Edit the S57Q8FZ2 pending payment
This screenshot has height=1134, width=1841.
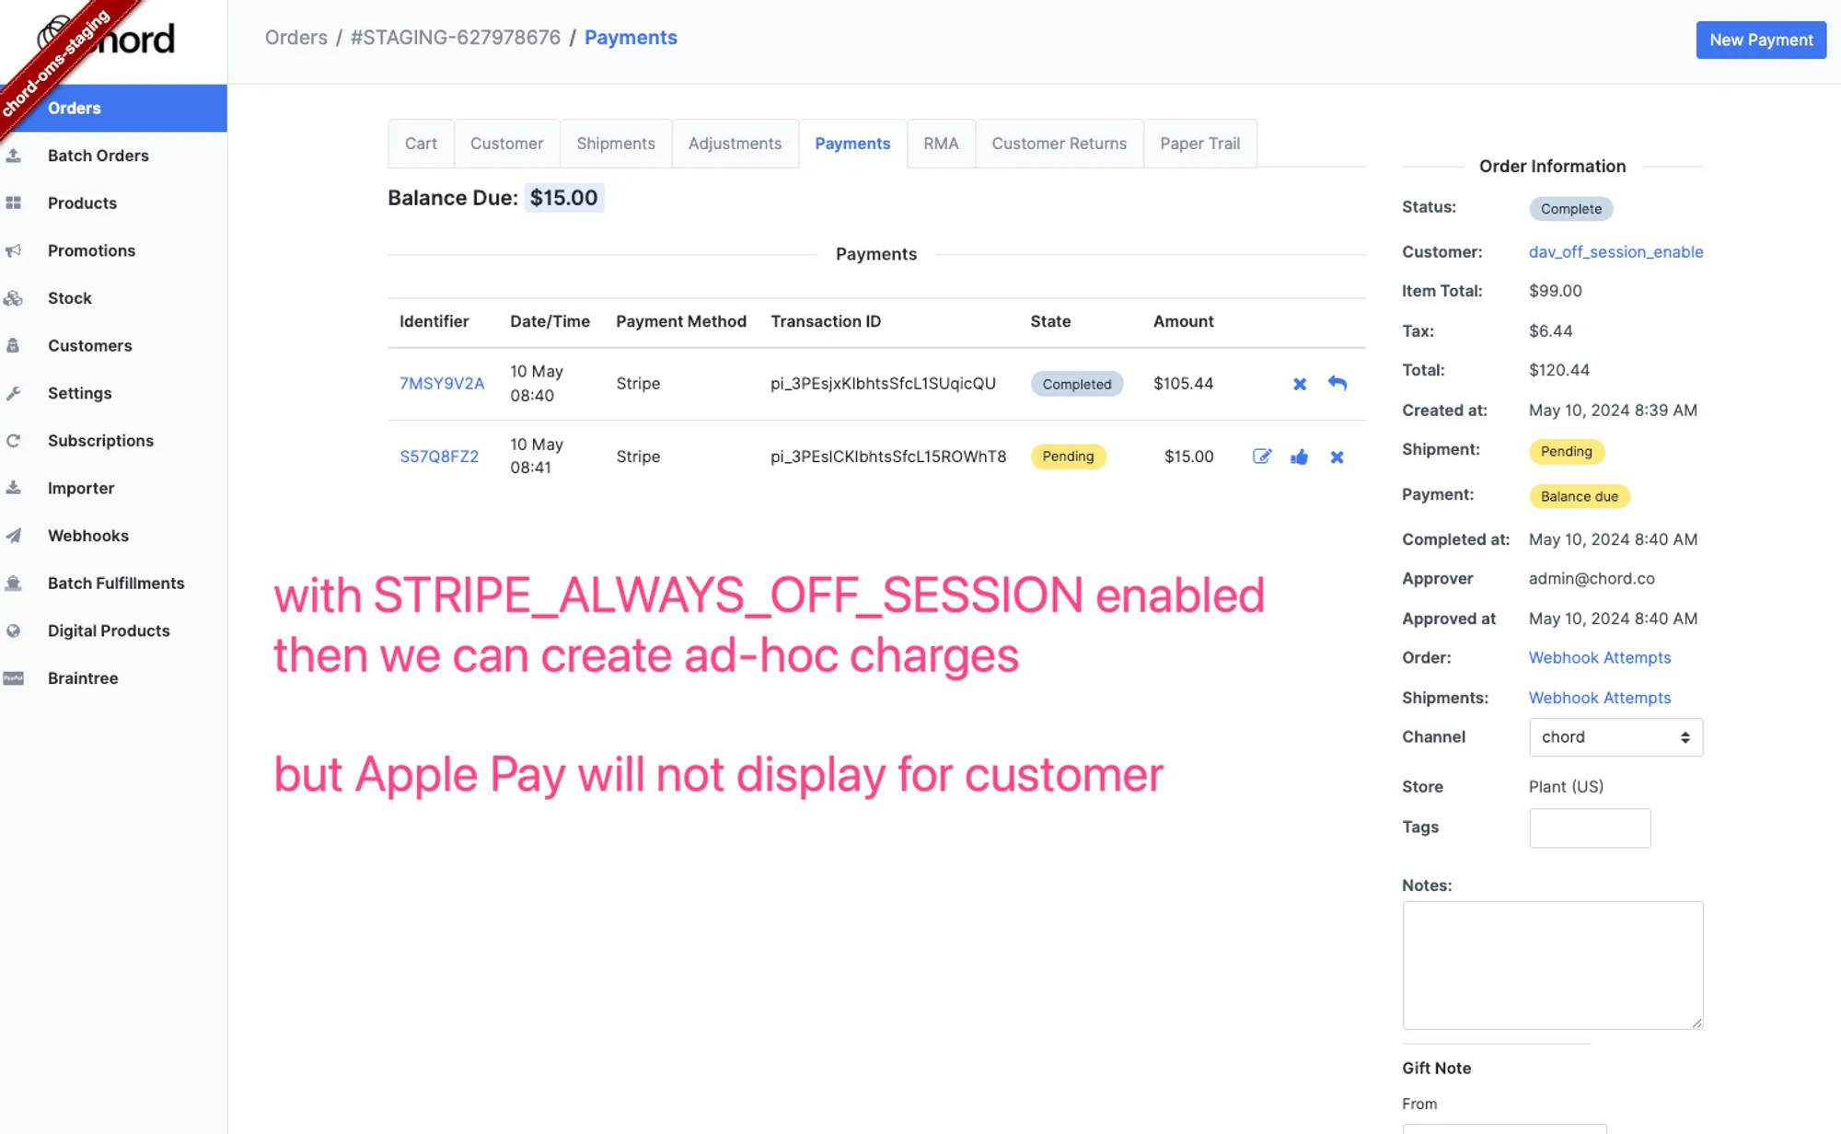coord(1262,456)
